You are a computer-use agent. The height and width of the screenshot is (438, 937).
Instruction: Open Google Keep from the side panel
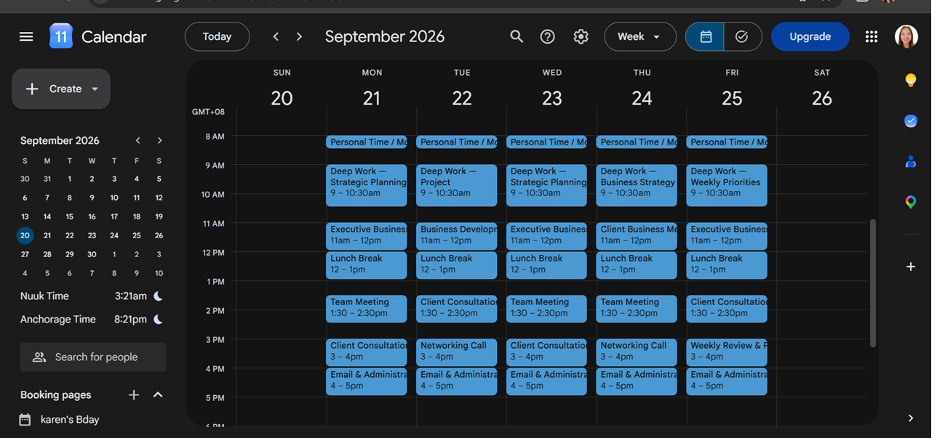[x=911, y=80]
